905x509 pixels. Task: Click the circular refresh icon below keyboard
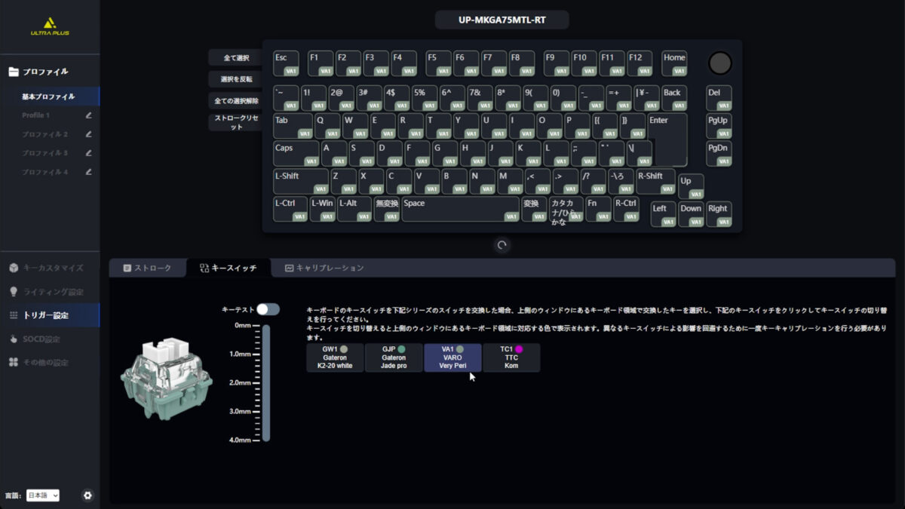[x=502, y=245]
